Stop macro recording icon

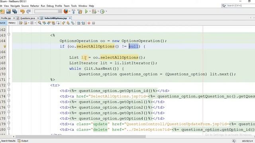point(94,23)
